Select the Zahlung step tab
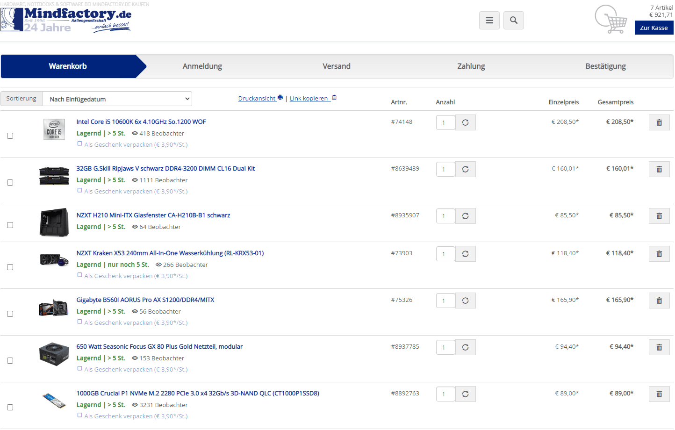 pos(471,66)
